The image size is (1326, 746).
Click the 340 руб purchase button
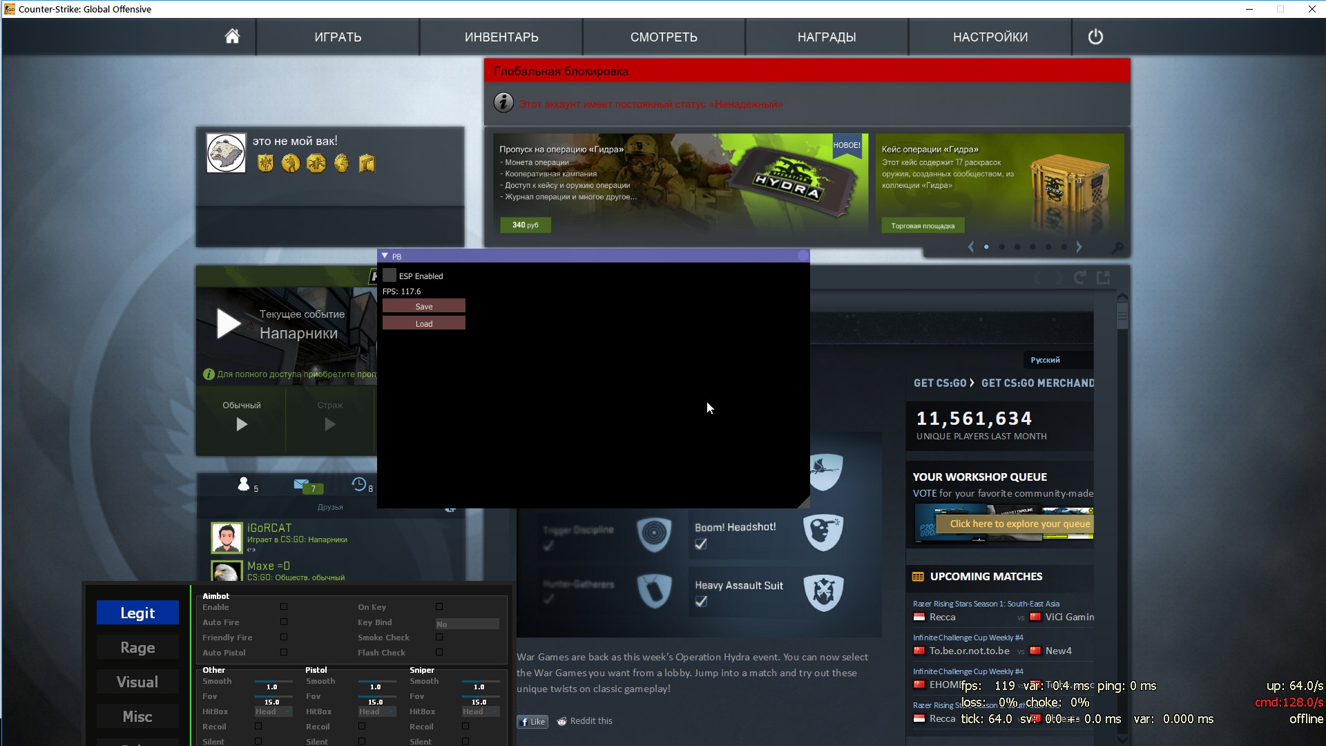(526, 225)
